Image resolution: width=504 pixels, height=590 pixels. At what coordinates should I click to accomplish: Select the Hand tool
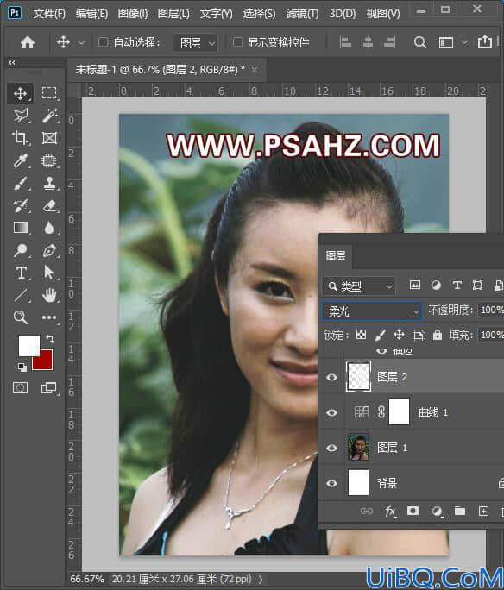[x=49, y=295]
